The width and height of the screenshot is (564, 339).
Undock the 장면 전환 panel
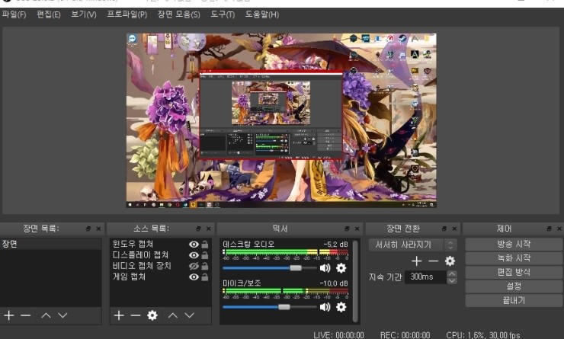(444, 229)
